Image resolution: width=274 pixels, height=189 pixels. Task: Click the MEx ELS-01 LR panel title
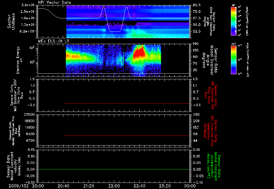click(x=54, y=41)
